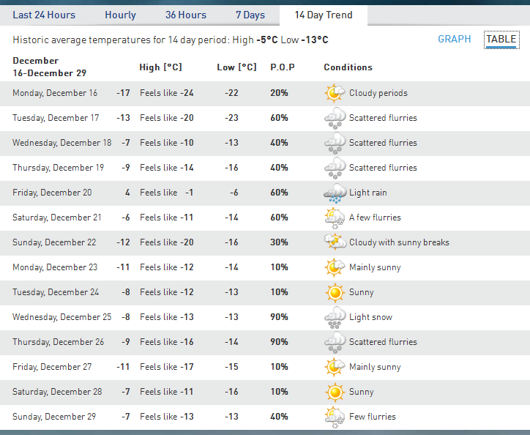Viewport: 530px width, 435px height.
Task: Click the Friday December 20 light rain icon
Action: click(x=335, y=193)
